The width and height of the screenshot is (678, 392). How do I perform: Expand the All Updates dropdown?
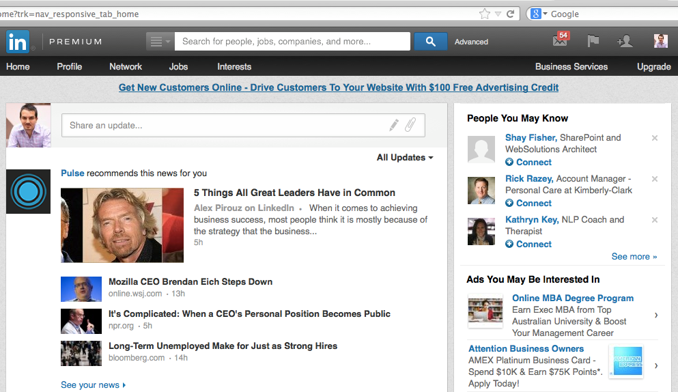tap(405, 158)
